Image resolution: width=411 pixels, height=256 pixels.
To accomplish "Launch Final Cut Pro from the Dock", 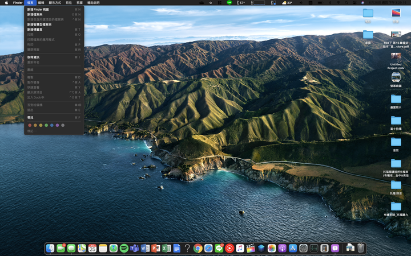I will click(x=251, y=249).
